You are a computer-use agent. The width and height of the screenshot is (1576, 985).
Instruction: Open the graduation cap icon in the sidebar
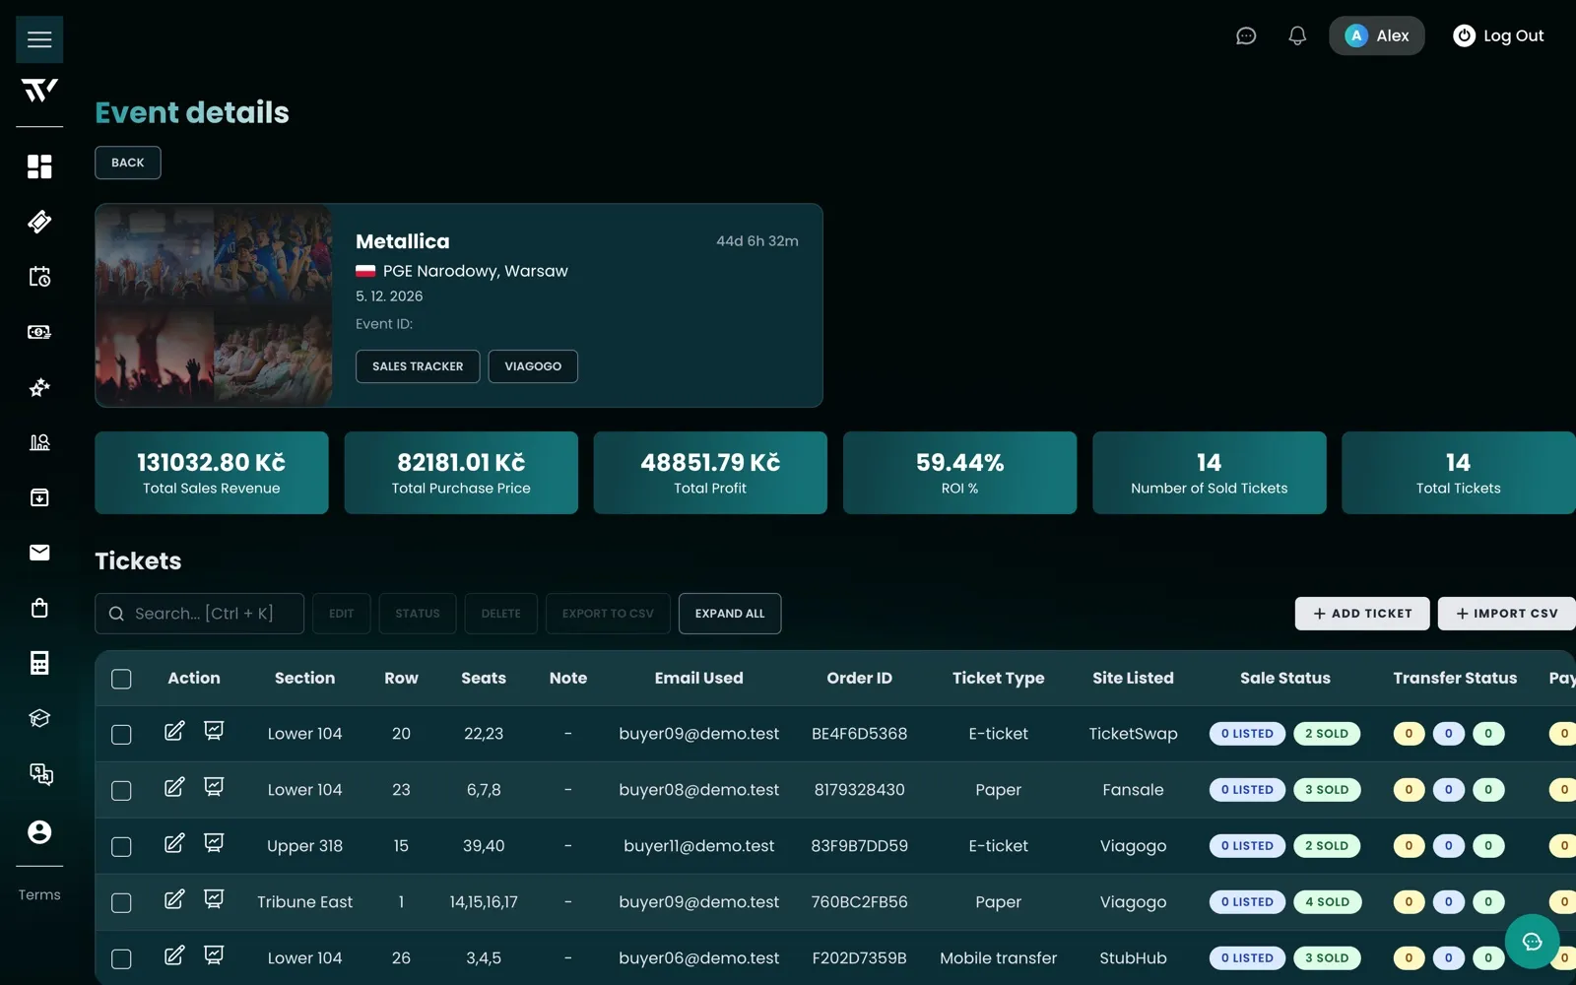[39, 718]
